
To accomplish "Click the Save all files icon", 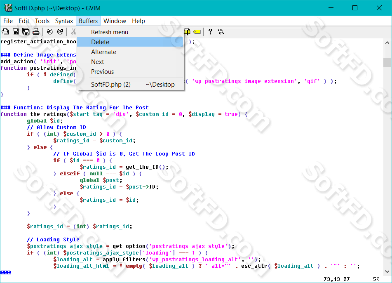I will (x=26, y=31).
